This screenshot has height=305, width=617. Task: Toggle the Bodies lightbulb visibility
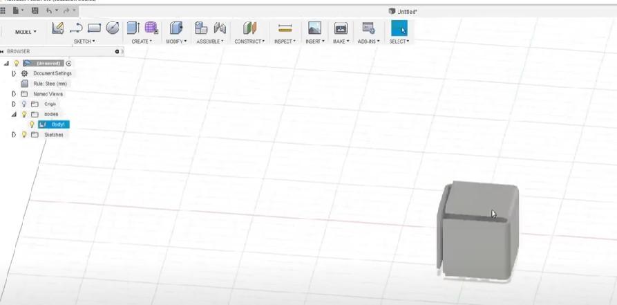24,114
